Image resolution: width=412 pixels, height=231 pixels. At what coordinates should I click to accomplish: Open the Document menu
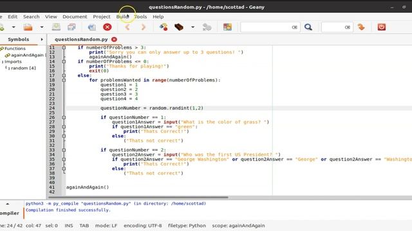(x=75, y=17)
